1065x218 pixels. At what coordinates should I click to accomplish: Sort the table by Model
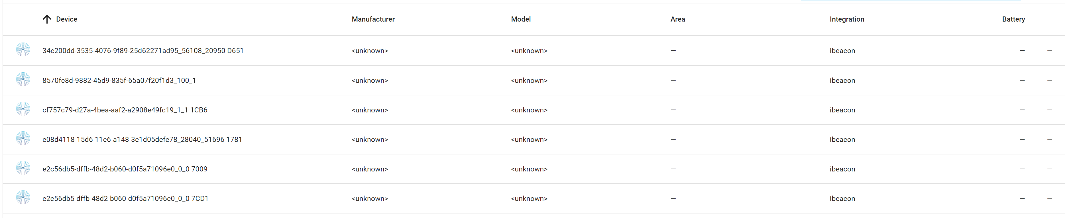tap(520, 19)
